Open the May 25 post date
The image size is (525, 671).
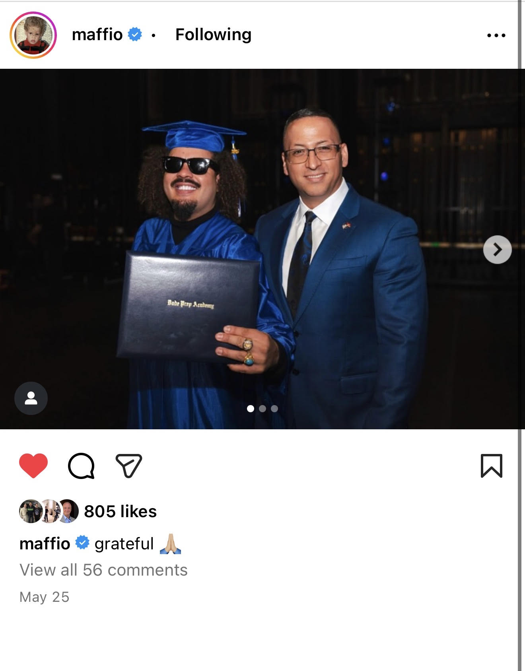45,597
